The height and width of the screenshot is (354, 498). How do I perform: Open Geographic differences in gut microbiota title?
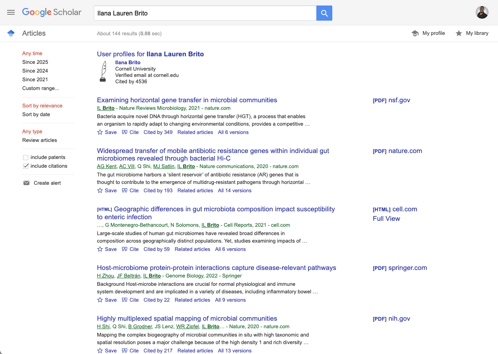click(216, 213)
